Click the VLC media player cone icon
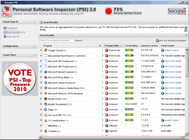The width and height of the screenshot is (189, 140). [46, 120]
